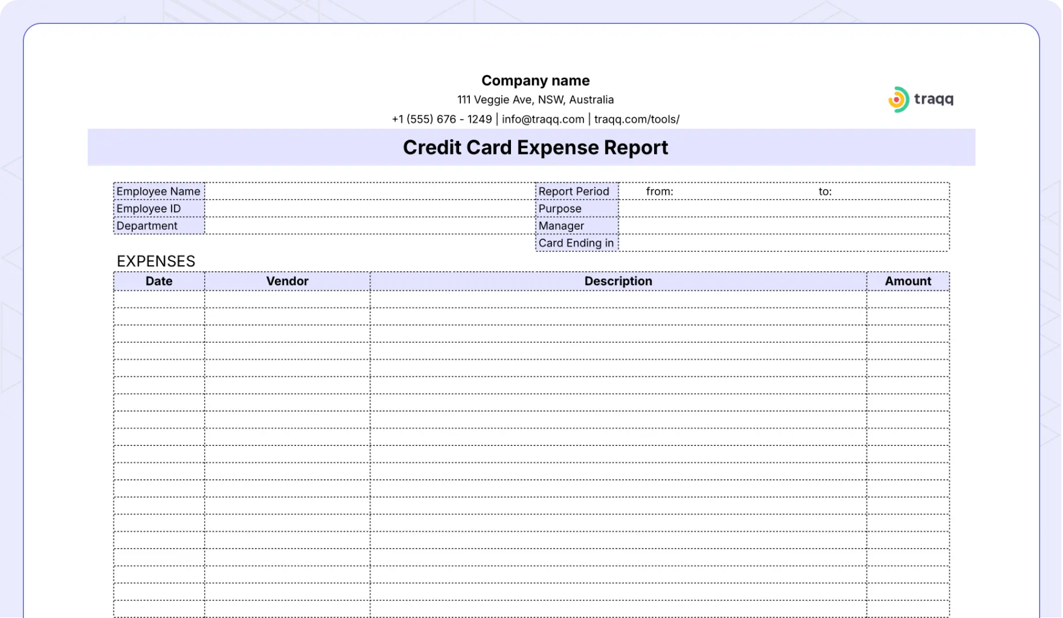Click the first empty Vendor cell
Viewport: 1063px width, 618px height.
[x=287, y=300]
